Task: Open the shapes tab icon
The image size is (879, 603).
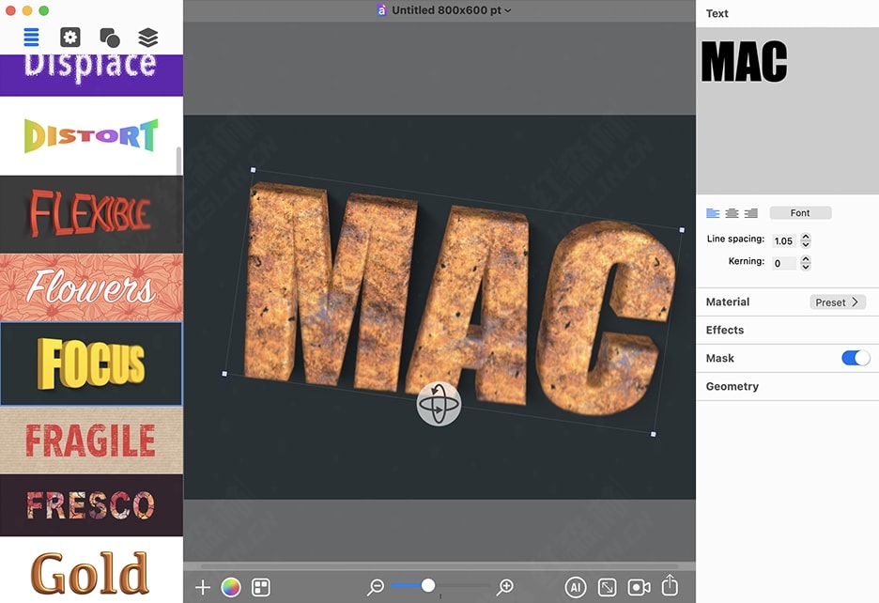Action: pyautogui.click(x=109, y=38)
